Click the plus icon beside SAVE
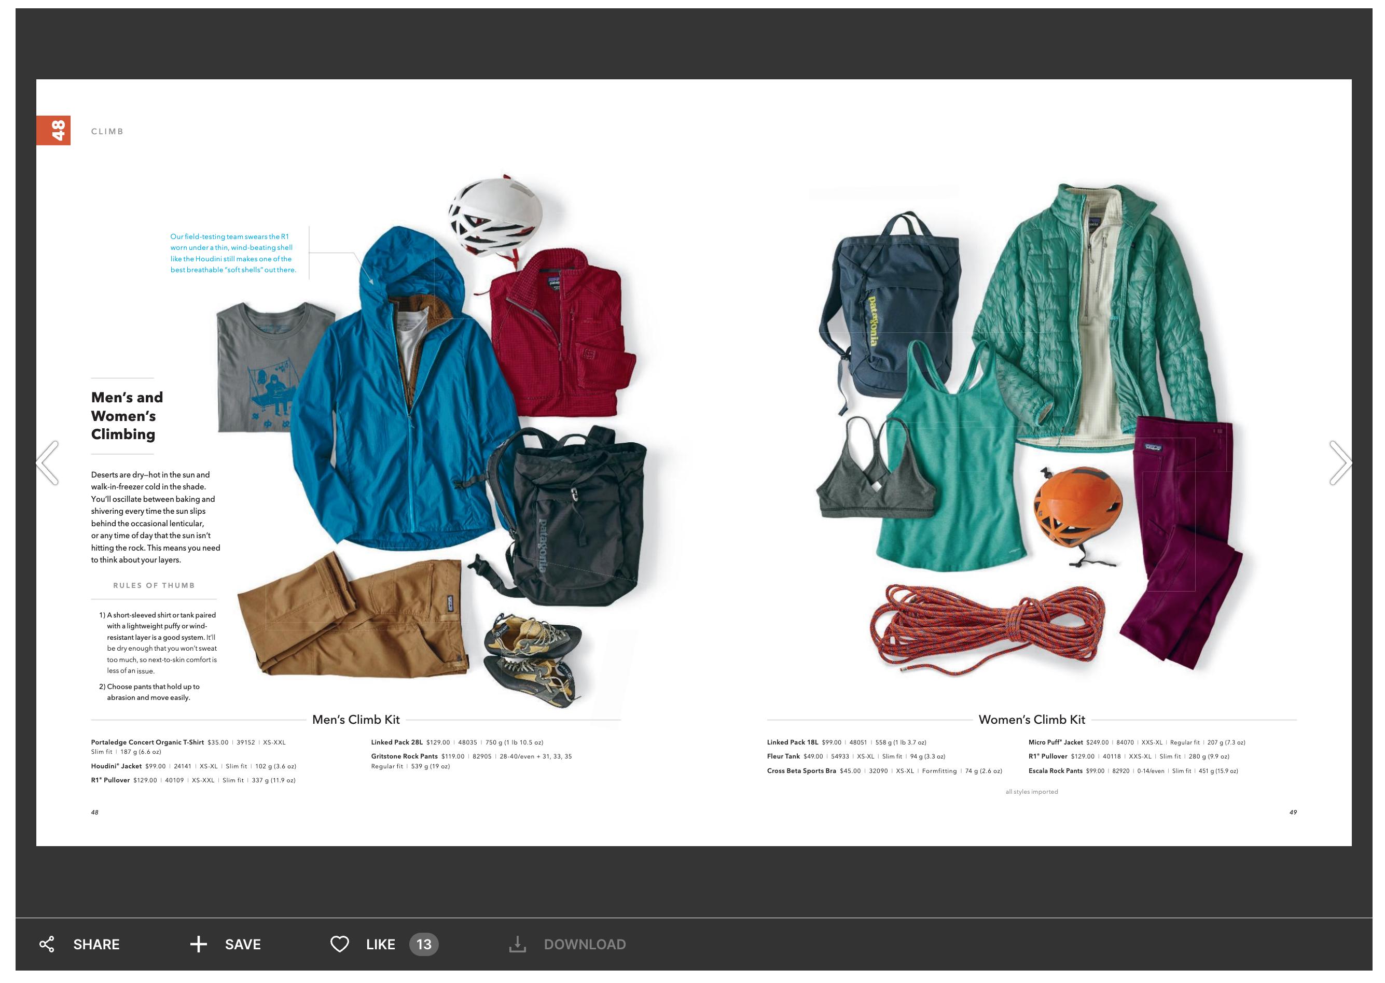The height and width of the screenshot is (983, 1385). (199, 944)
